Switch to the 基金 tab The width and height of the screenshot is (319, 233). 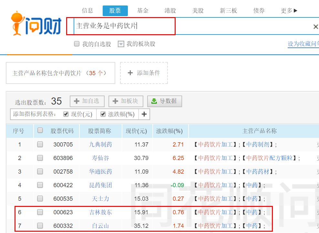(x=143, y=11)
